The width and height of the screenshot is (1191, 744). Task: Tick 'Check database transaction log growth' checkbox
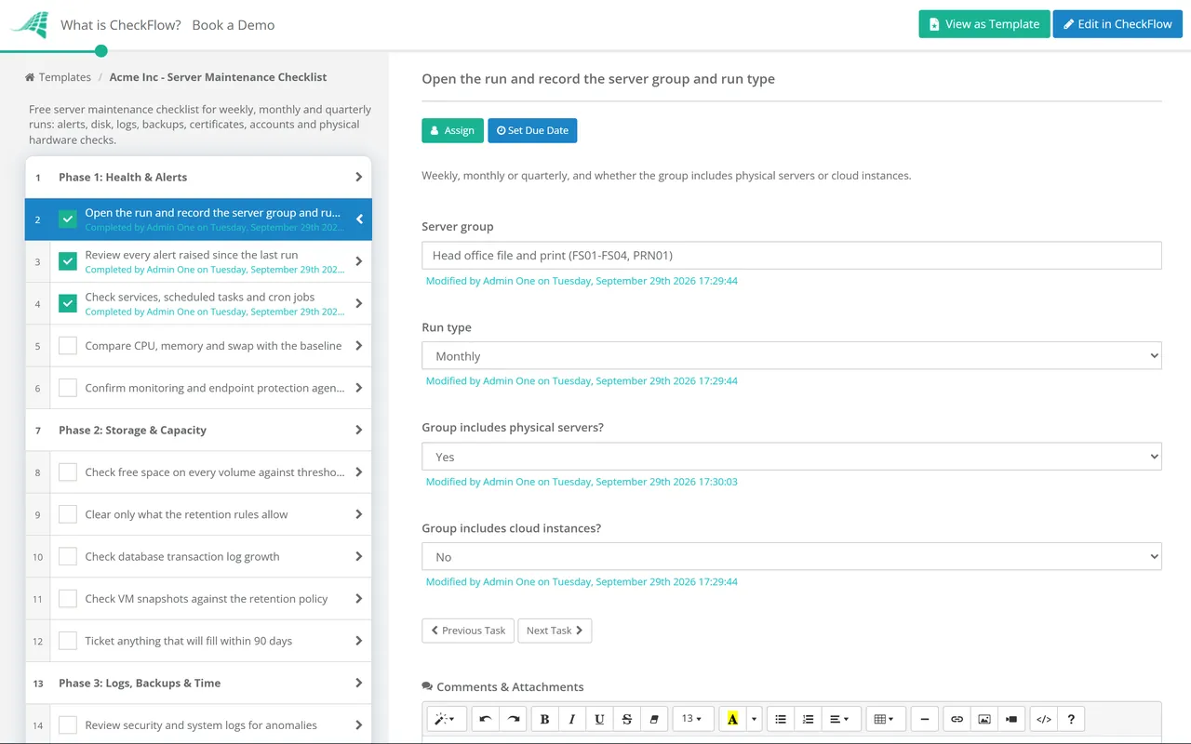point(68,556)
